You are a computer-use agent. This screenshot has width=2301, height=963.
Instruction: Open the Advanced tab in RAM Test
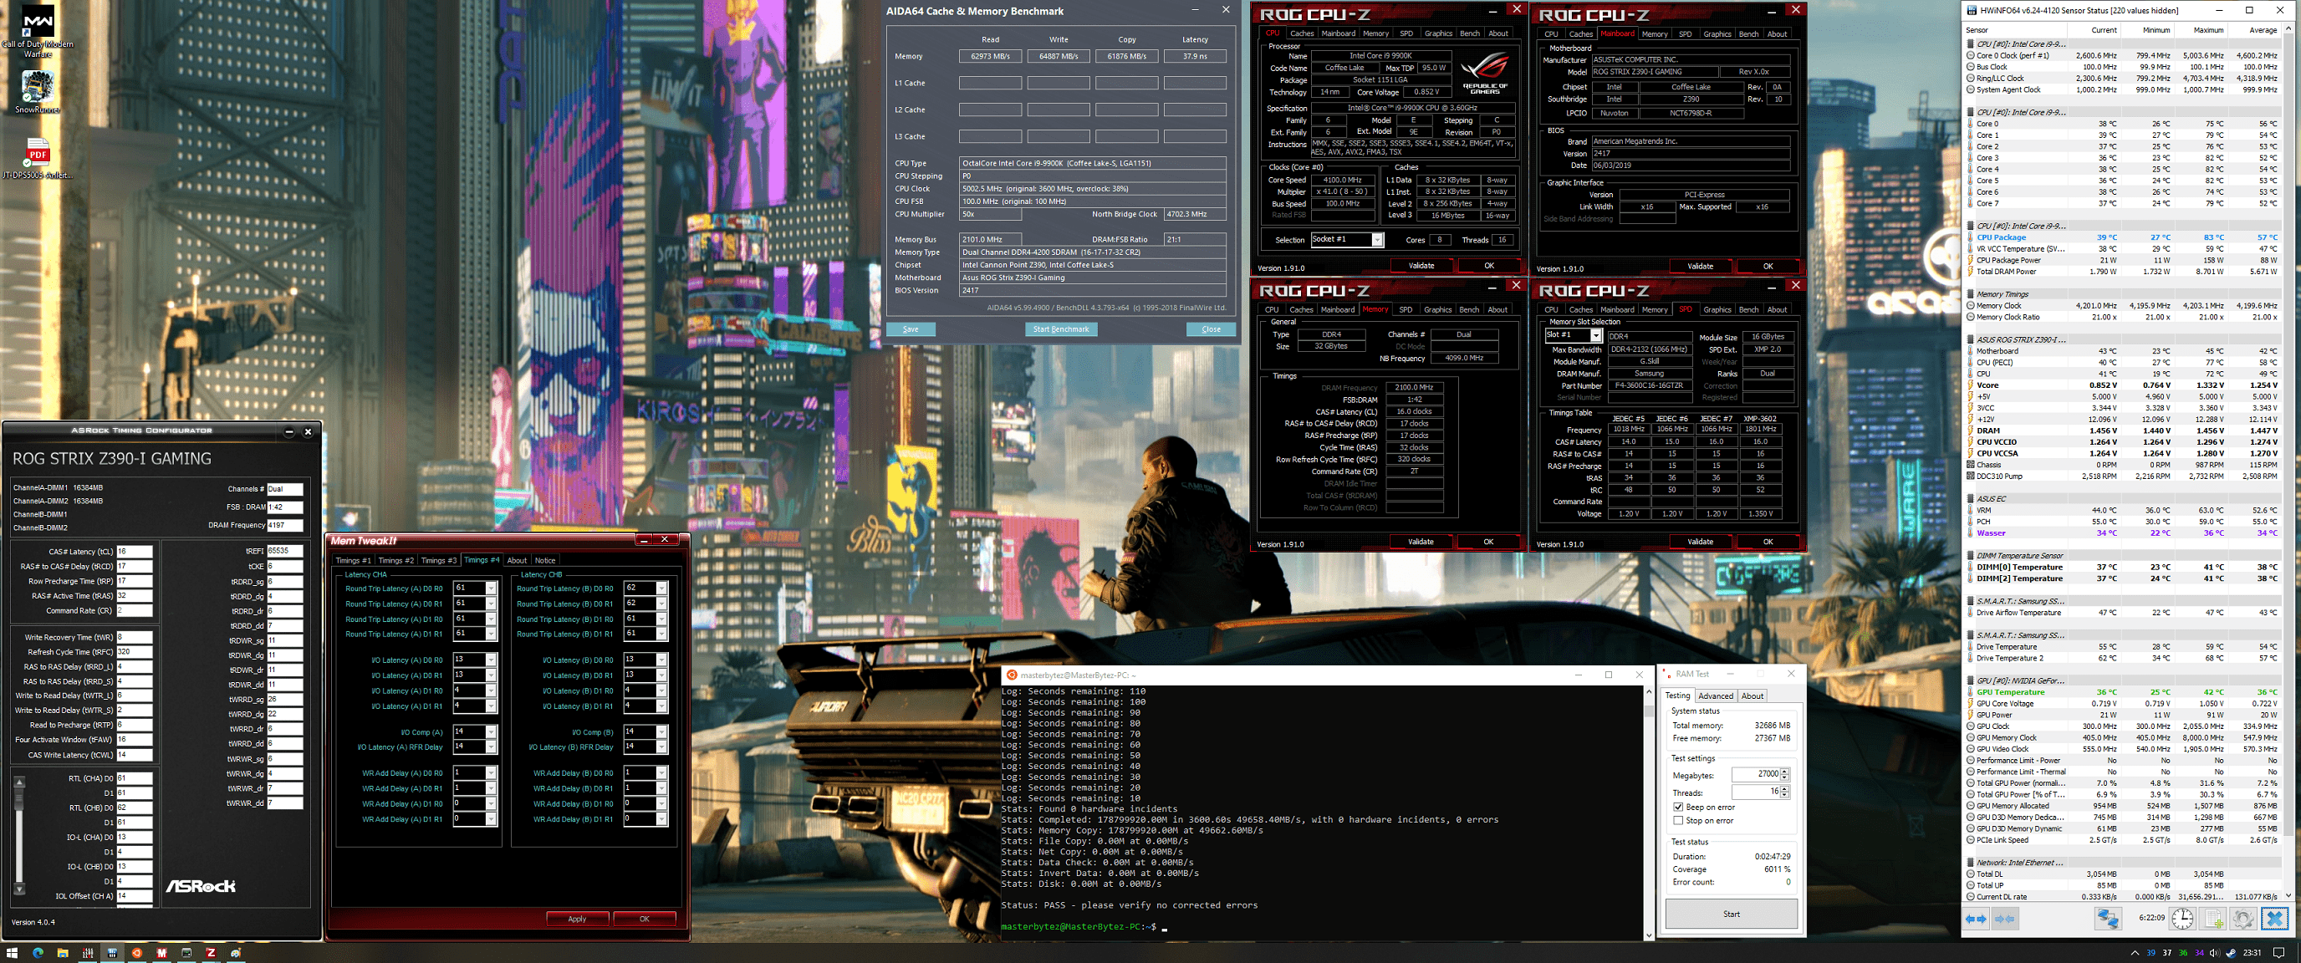pyautogui.click(x=1715, y=695)
